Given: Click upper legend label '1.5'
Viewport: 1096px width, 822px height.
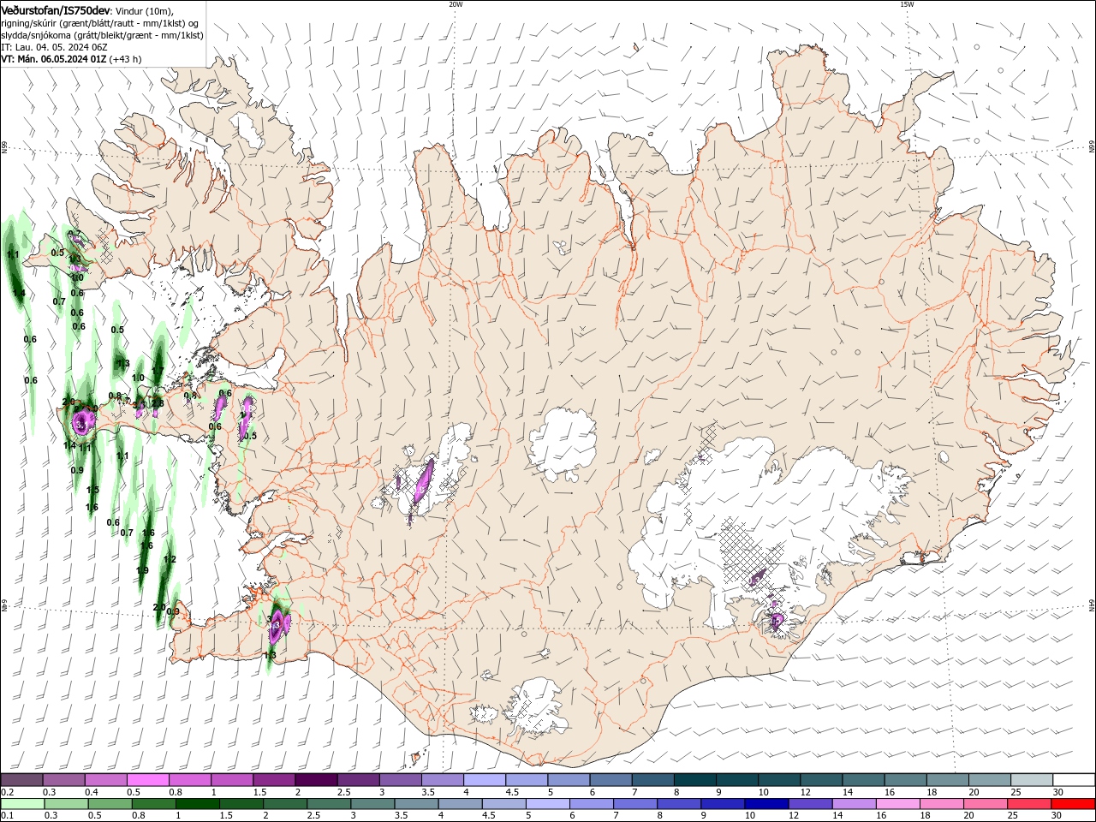Looking at the screenshot, I should click(x=259, y=792).
